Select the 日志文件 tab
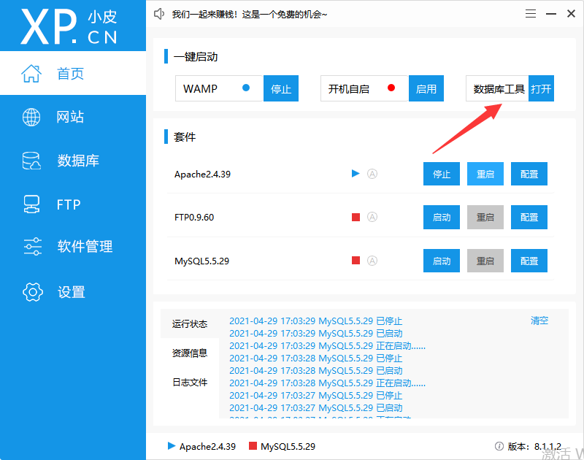Viewport: 584px width, 460px height. (190, 382)
